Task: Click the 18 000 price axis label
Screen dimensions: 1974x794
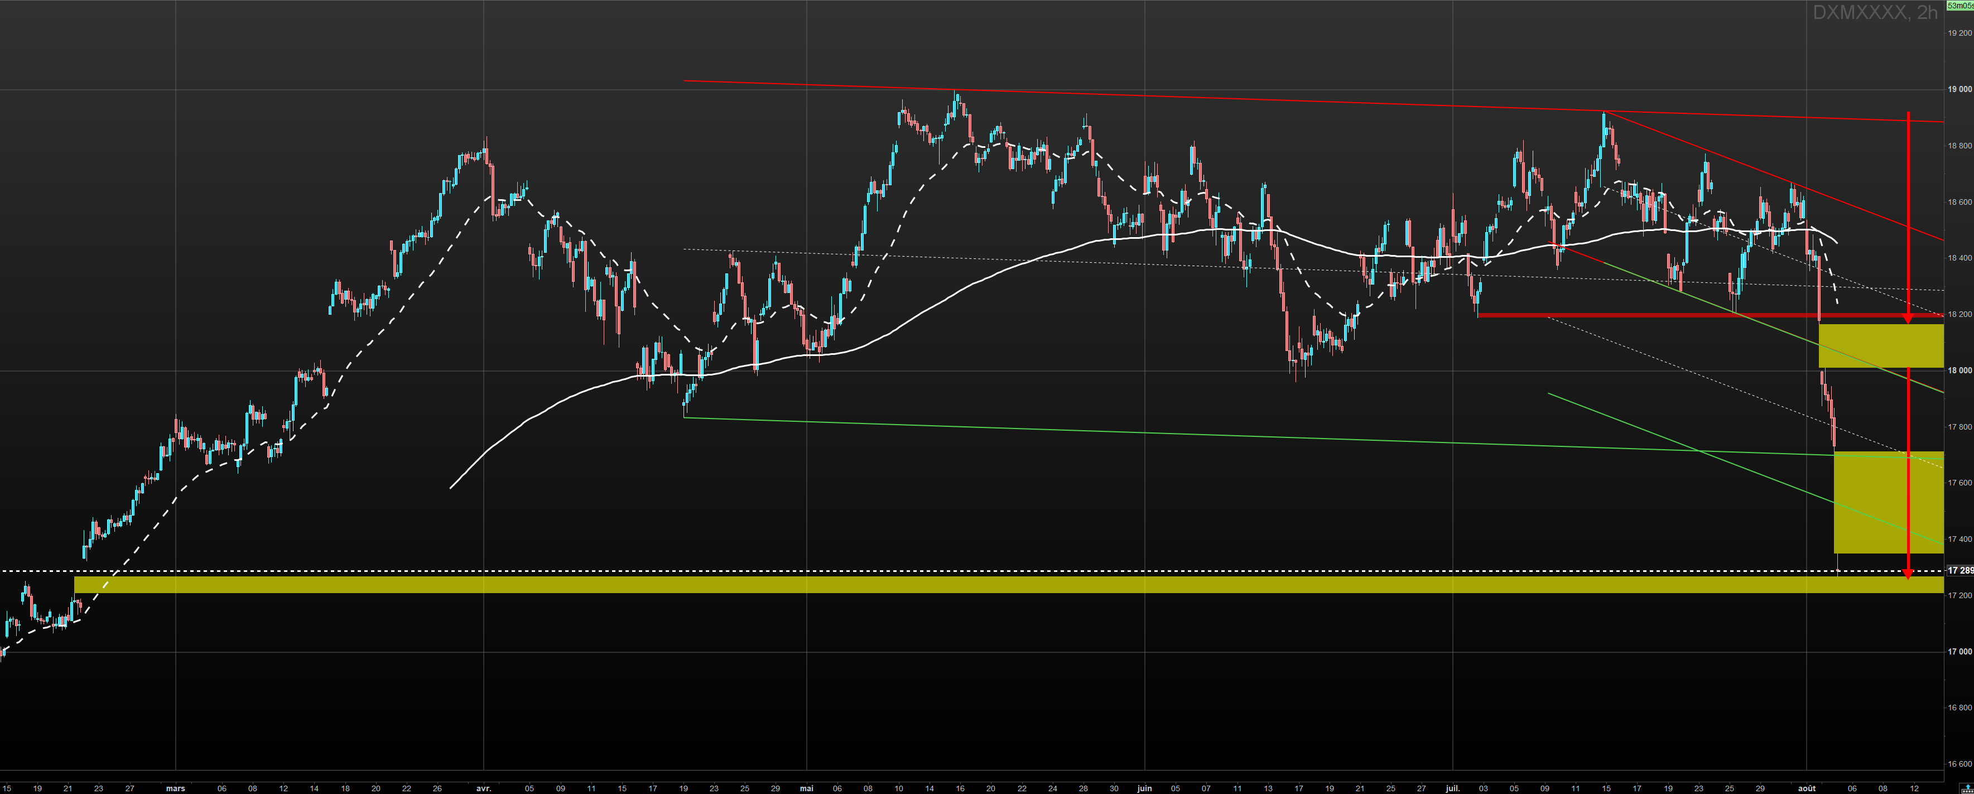Action: pyautogui.click(x=1959, y=370)
